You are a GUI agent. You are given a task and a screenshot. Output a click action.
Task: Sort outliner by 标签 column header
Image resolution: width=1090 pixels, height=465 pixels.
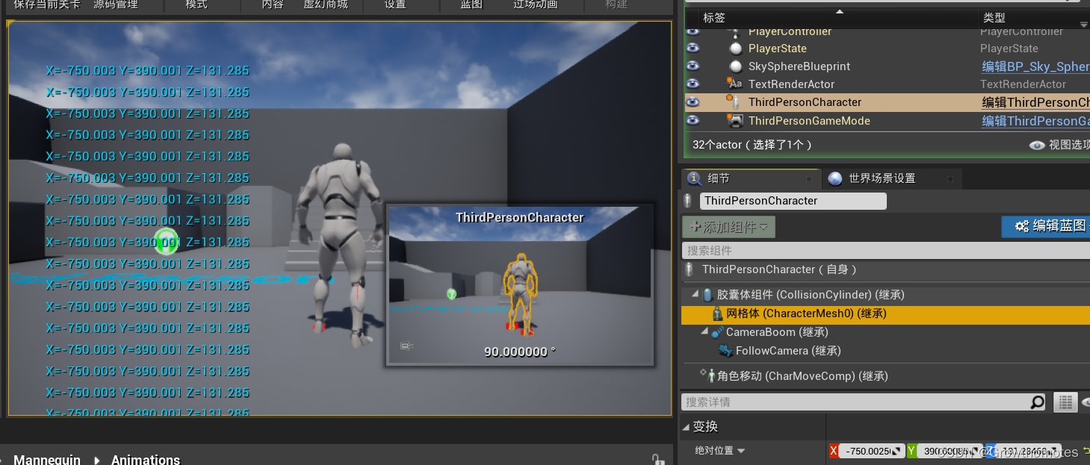click(840, 17)
